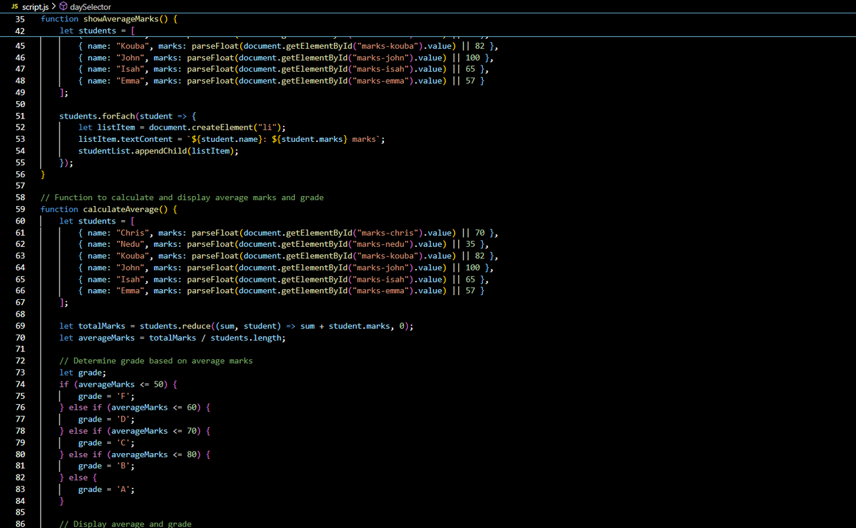Viewport: 856px width, 528px height.
Task: Open the daySelector breadcrumb symbol list
Action: point(90,7)
